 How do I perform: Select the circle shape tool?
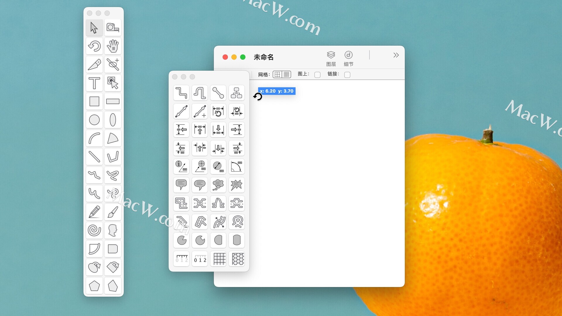click(94, 120)
